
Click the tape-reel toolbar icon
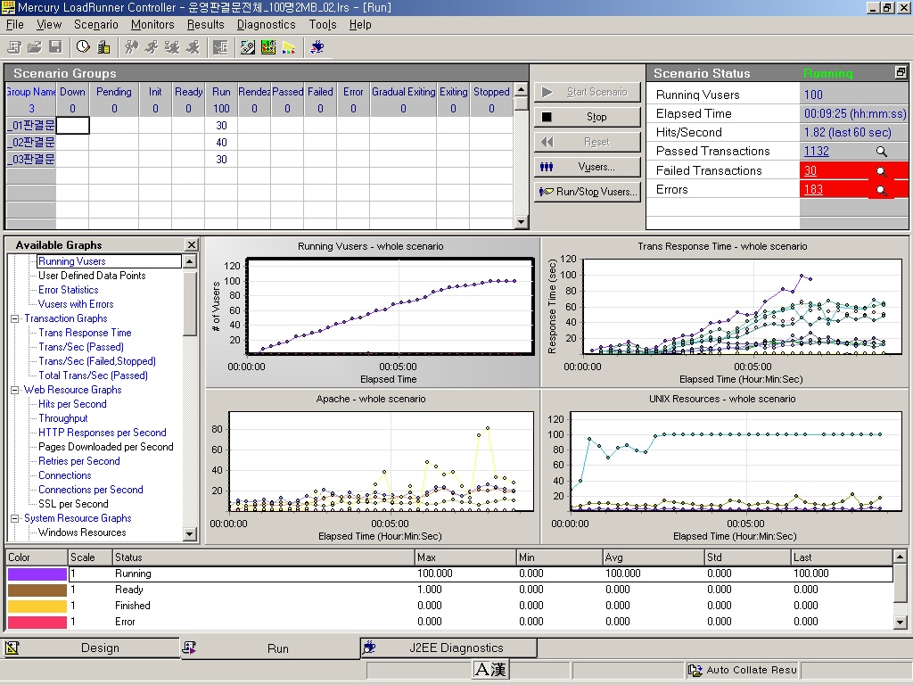click(x=248, y=47)
